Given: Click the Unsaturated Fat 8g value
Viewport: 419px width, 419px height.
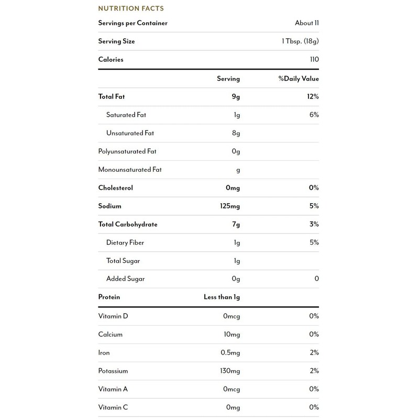Looking at the screenshot, I should [236, 133].
